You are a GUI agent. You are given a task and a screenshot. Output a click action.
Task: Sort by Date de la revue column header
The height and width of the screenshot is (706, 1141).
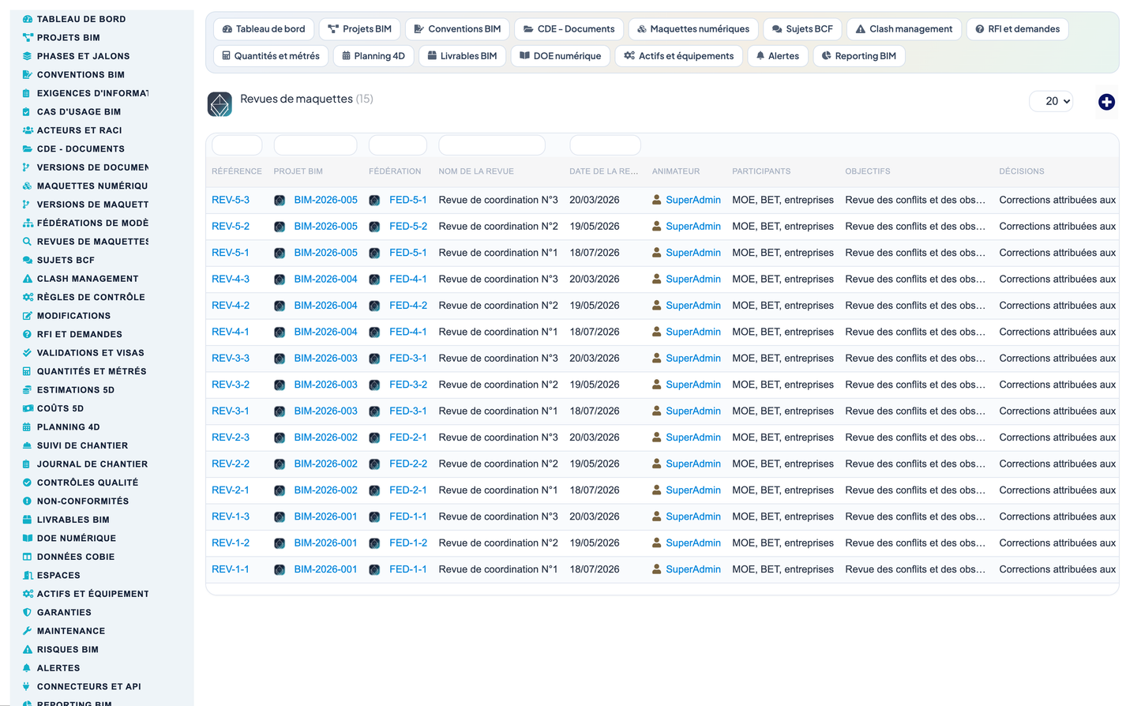click(x=604, y=171)
